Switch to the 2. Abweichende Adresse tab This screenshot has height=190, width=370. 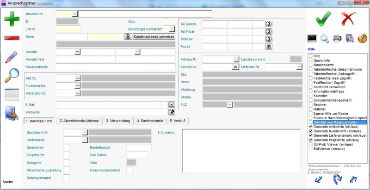79,121
